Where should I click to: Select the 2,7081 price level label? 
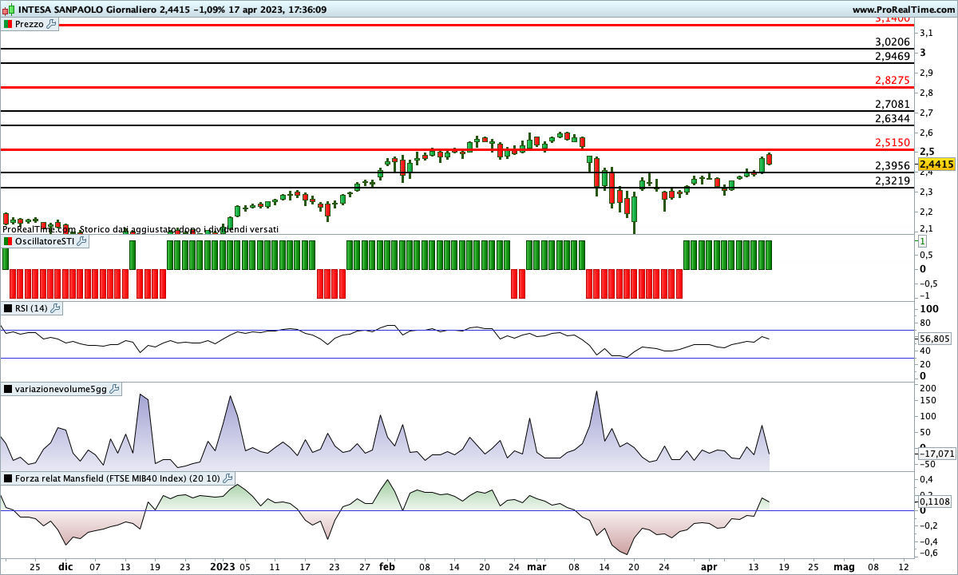pyautogui.click(x=893, y=104)
